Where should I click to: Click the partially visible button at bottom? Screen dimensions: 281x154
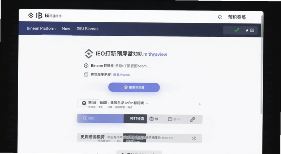coord(139,152)
